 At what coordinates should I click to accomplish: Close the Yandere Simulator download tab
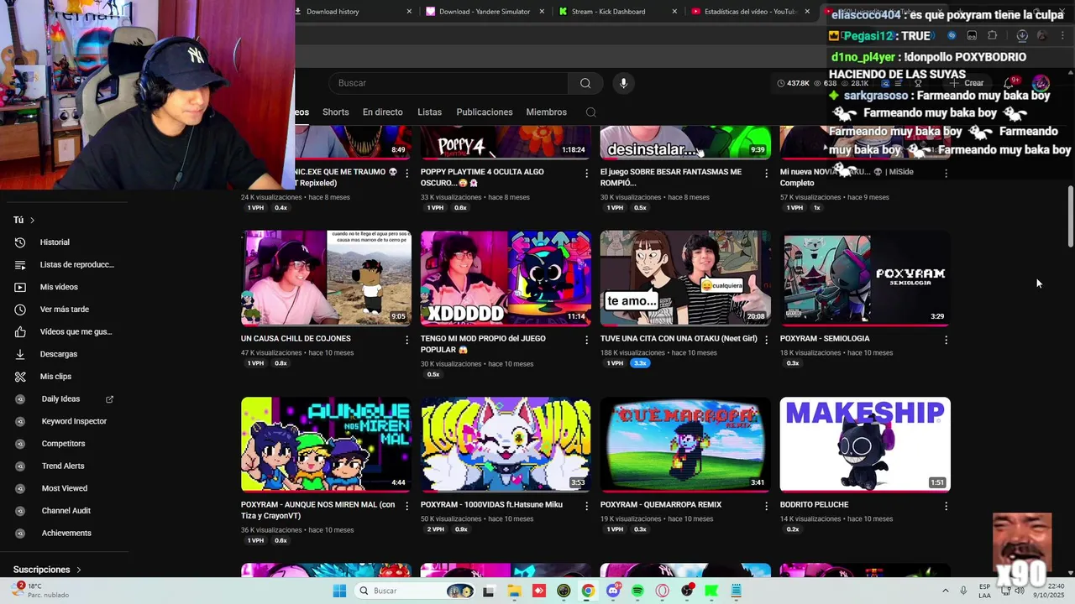[542, 12]
